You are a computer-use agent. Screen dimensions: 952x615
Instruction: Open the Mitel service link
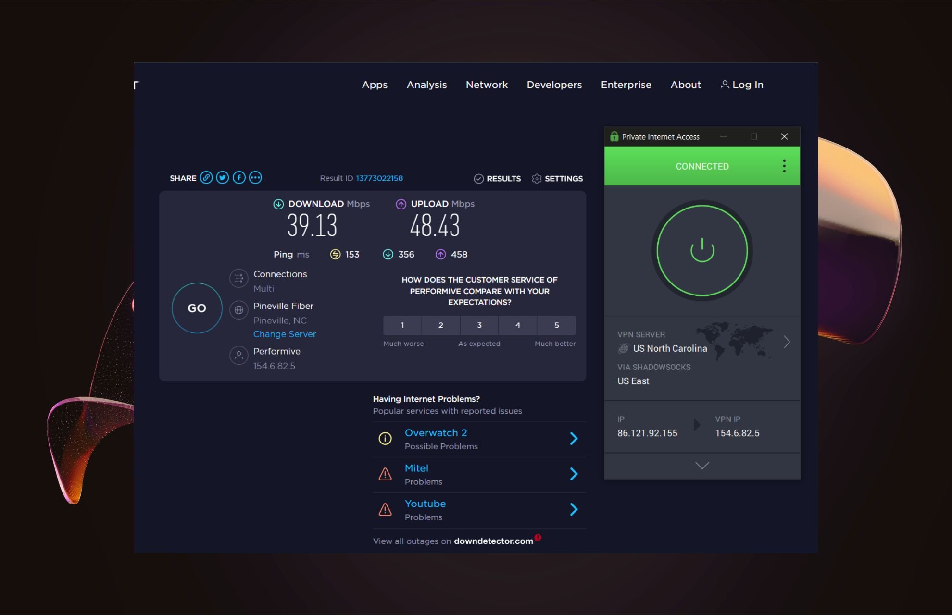pyautogui.click(x=416, y=468)
